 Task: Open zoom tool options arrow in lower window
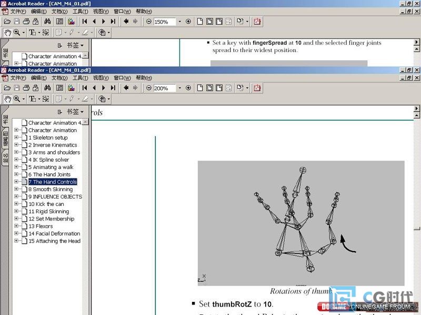click(24, 99)
